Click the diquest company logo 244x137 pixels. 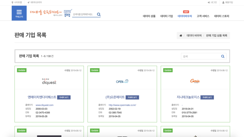tap(49, 81)
